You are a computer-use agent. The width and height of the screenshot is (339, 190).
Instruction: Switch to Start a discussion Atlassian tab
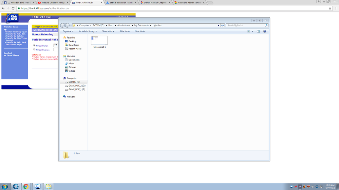click(x=121, y=3)
